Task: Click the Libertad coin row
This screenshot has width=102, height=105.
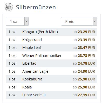Action: point(51,63)
